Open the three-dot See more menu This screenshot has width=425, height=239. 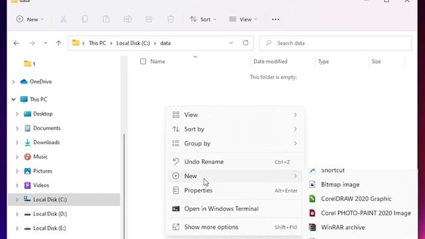click(276, 19)
